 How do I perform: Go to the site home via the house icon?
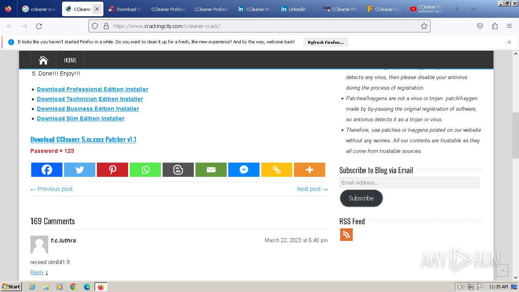point(43,60)
